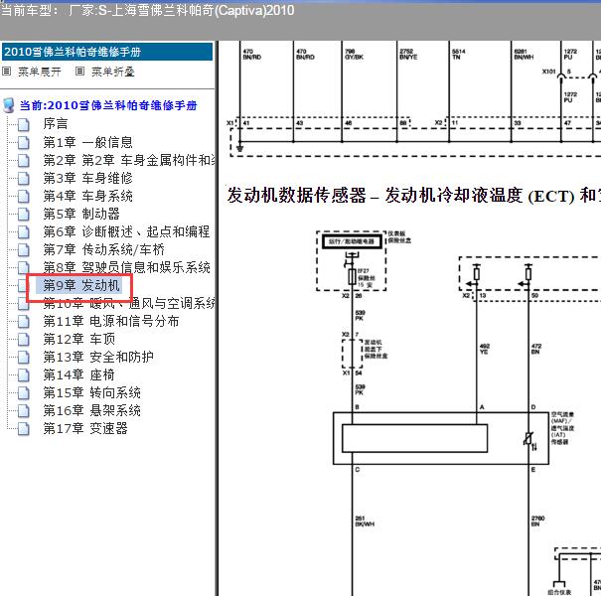Click the 菜单折叠 collapse-menu icon
601x596 pixels.
coord(79,72)
